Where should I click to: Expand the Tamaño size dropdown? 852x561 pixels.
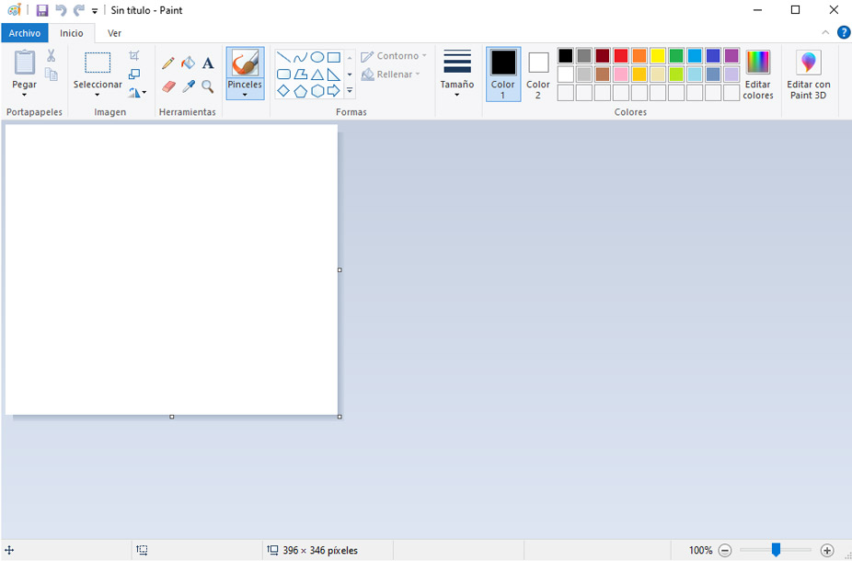tap(457, 93)
